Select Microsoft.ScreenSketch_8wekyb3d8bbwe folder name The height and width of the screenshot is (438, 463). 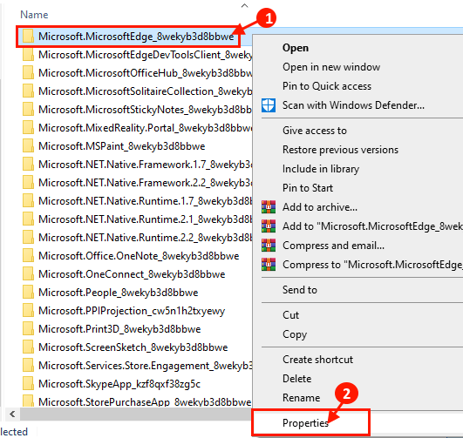[133, 347]
